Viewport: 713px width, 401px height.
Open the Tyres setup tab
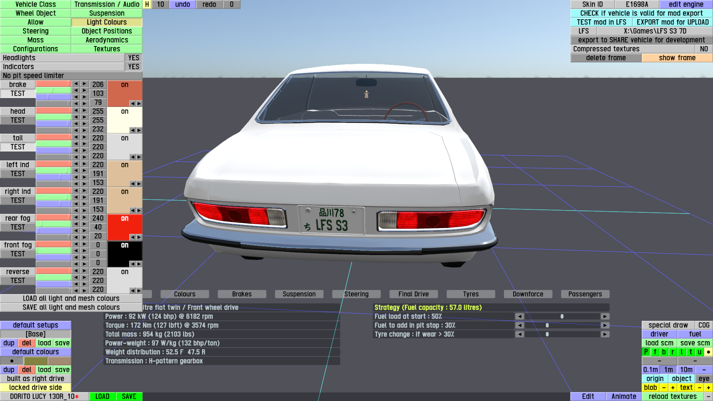click(471, 294)
